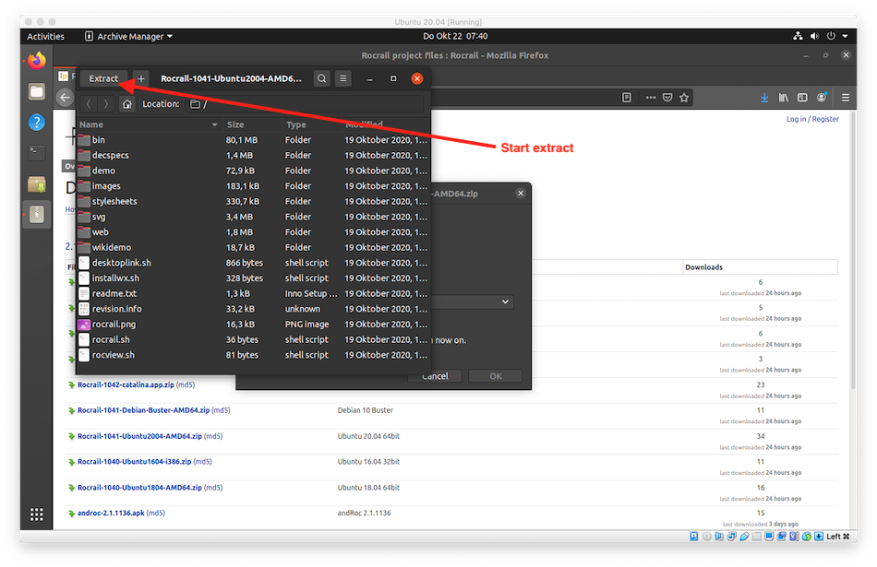Sort archive contents by Size column
Image resolution: width=877 pixels, height=567 pixels.
(236, 124)
